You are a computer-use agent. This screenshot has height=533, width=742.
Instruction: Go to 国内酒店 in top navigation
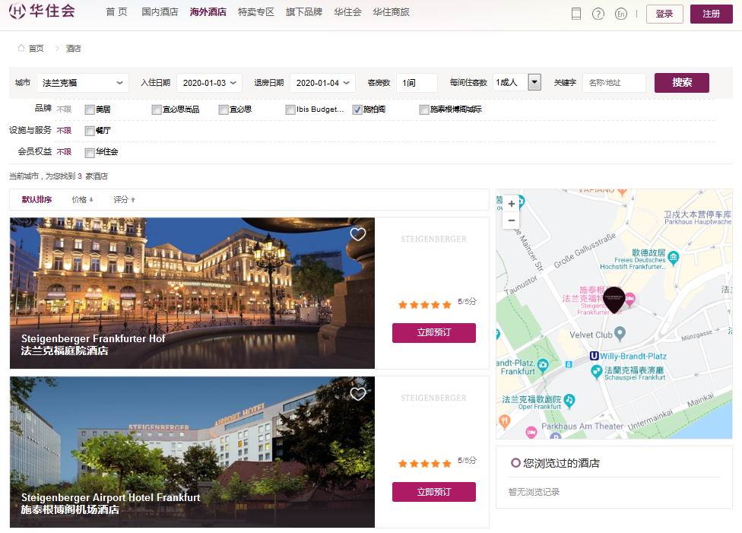(x=160, y=12)
